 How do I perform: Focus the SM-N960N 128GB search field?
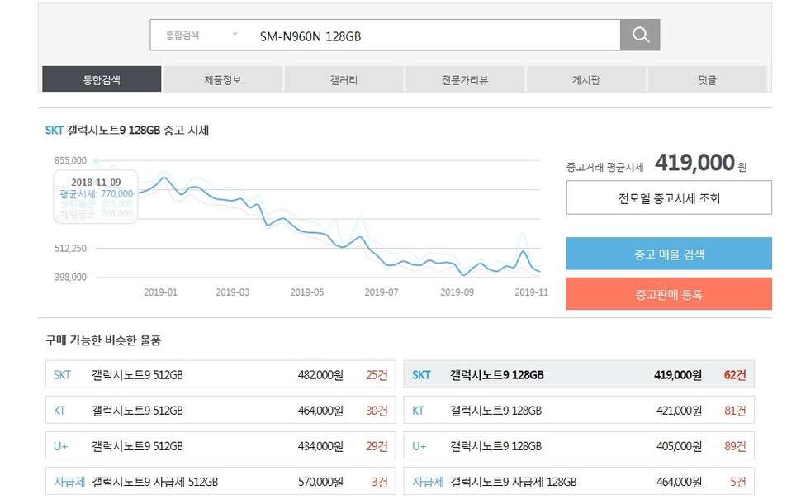(x=434, y=36)
